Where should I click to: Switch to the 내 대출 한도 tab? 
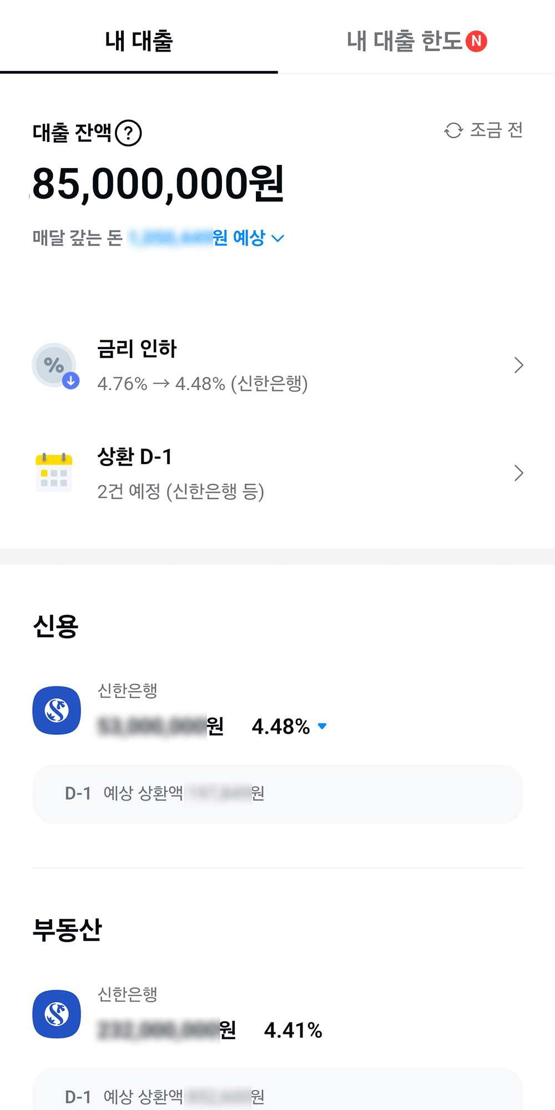[405, 41]
